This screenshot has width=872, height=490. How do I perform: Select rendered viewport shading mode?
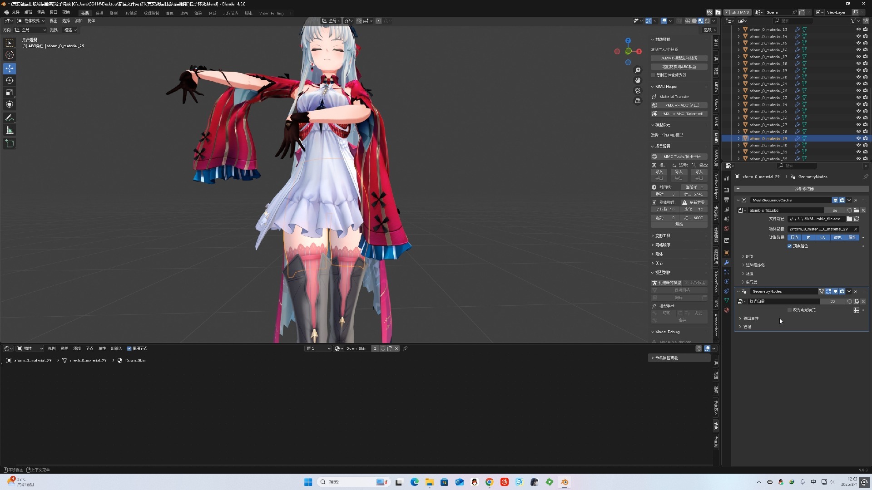pos(707,21)
